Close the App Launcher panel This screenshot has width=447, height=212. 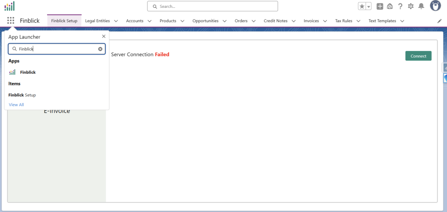tap(103, 37)
